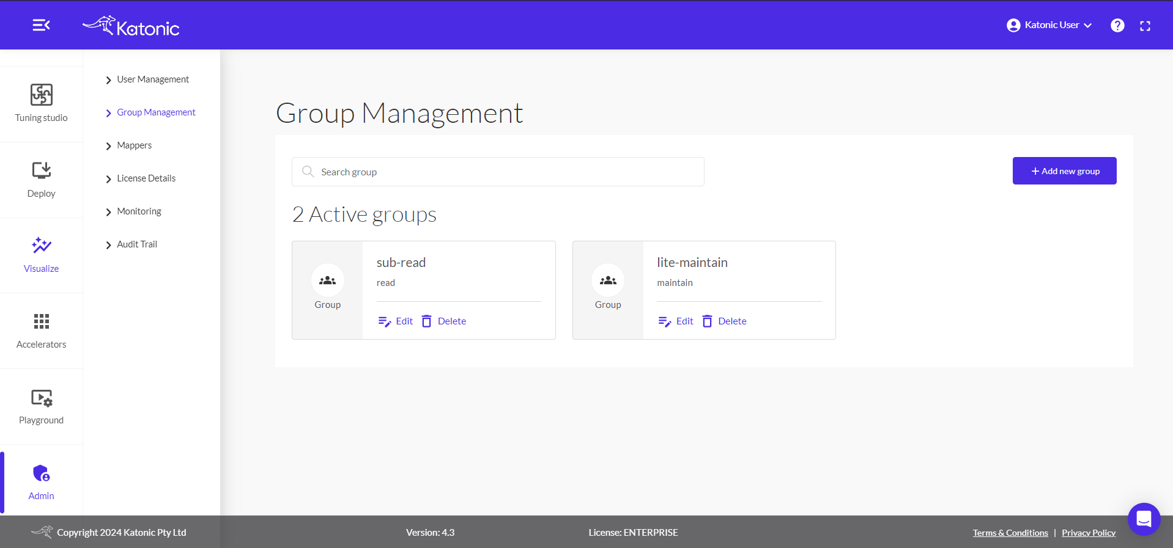Click the lite-maintain group people icon
The width and height of the screenshot is (1173, 548).
(608, 280)
